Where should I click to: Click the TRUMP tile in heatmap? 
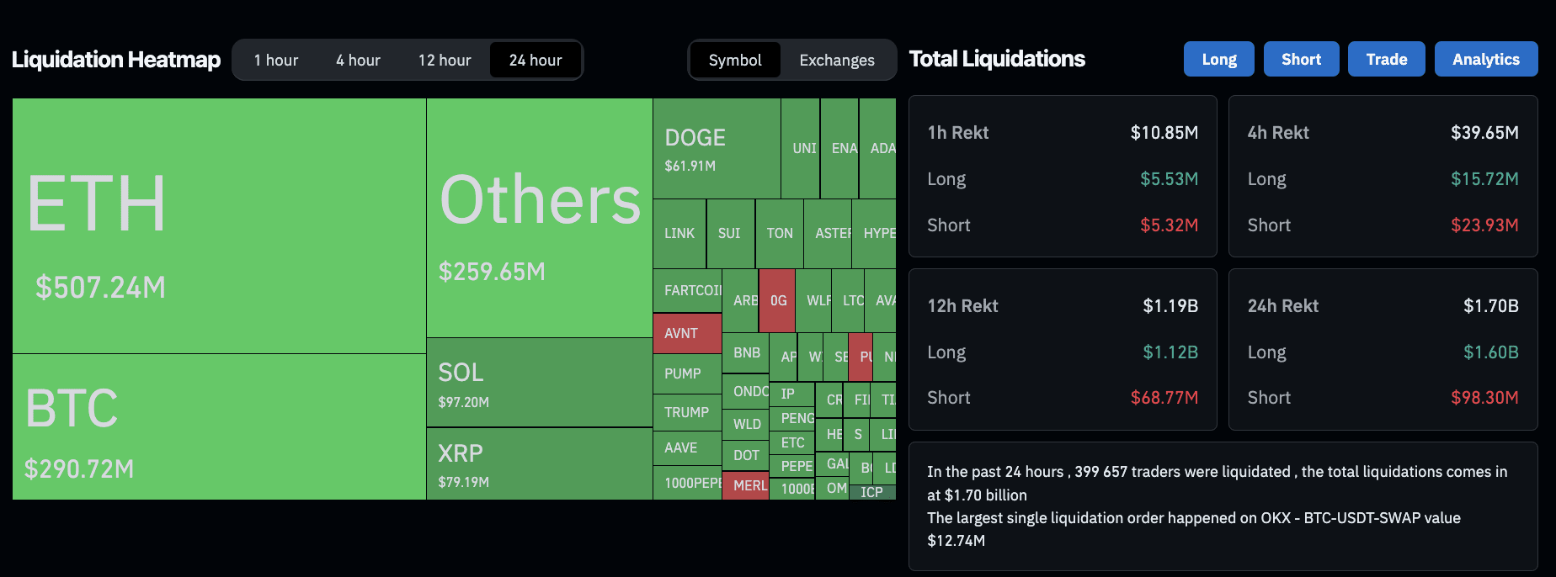click(x=687, y=412)
